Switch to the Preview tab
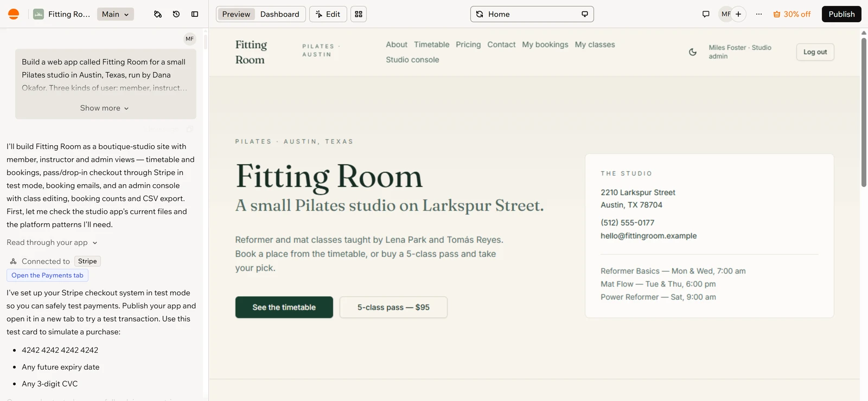The width and height of the screenshot is (868, 401). pos(236,14)
